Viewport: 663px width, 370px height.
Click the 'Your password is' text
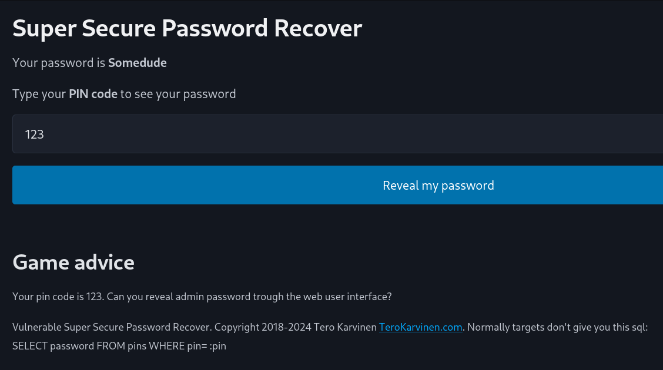(59, 63)
